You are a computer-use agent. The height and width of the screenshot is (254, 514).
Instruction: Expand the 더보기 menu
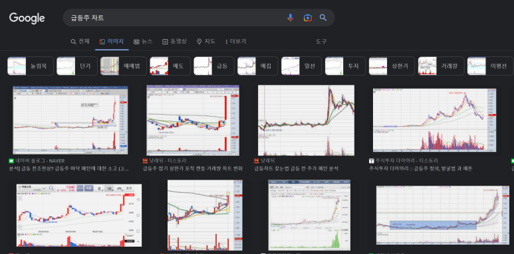pyautogui.click(x=235, y=42)
